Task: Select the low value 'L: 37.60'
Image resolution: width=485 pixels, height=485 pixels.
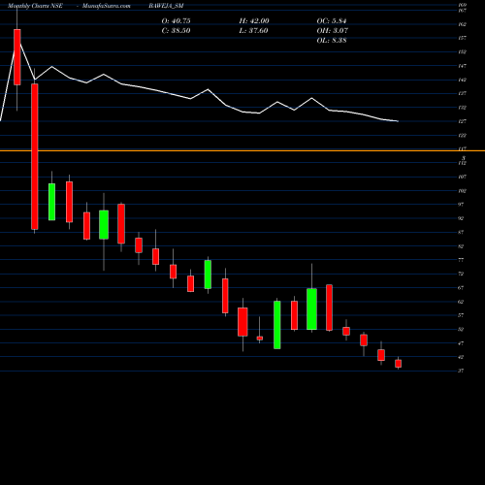Action: pyautogui.click(x=254, y=31)
